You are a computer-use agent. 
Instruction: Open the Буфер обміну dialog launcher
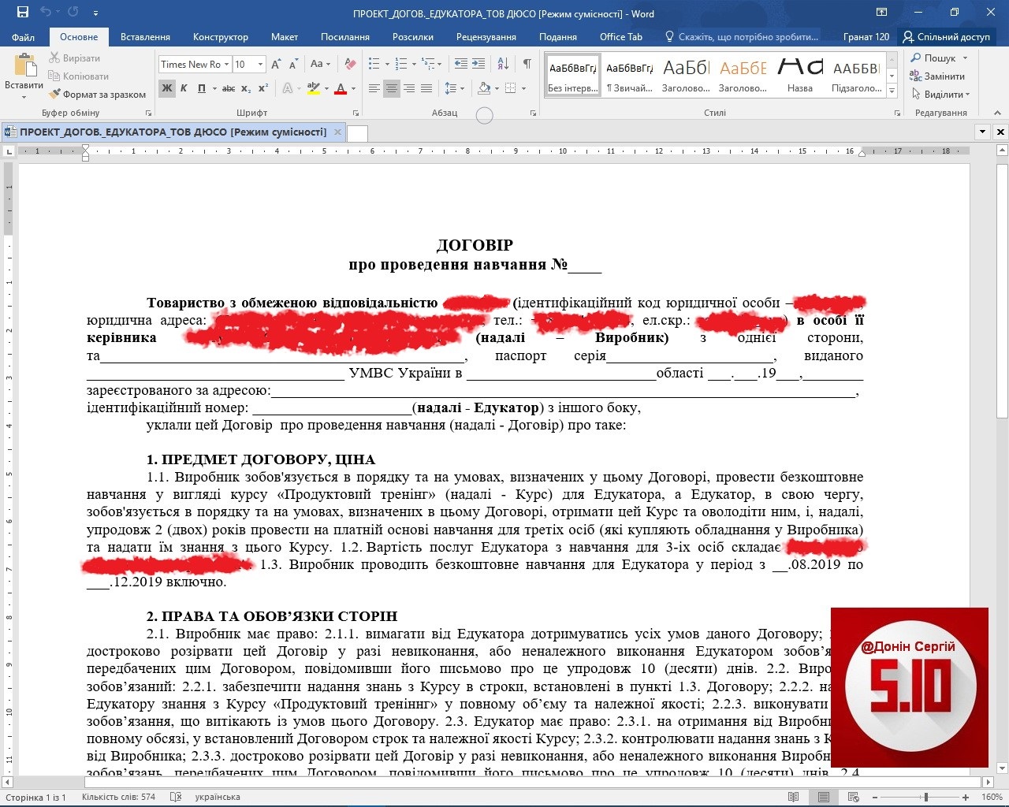point(149,113)
